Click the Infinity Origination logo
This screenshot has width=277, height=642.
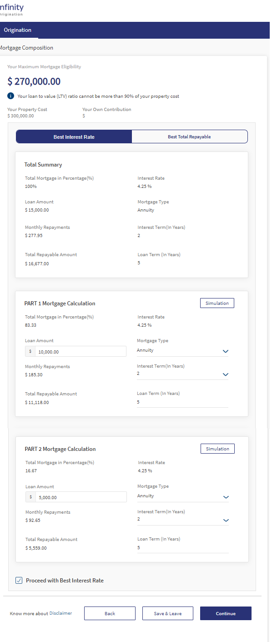11,10
